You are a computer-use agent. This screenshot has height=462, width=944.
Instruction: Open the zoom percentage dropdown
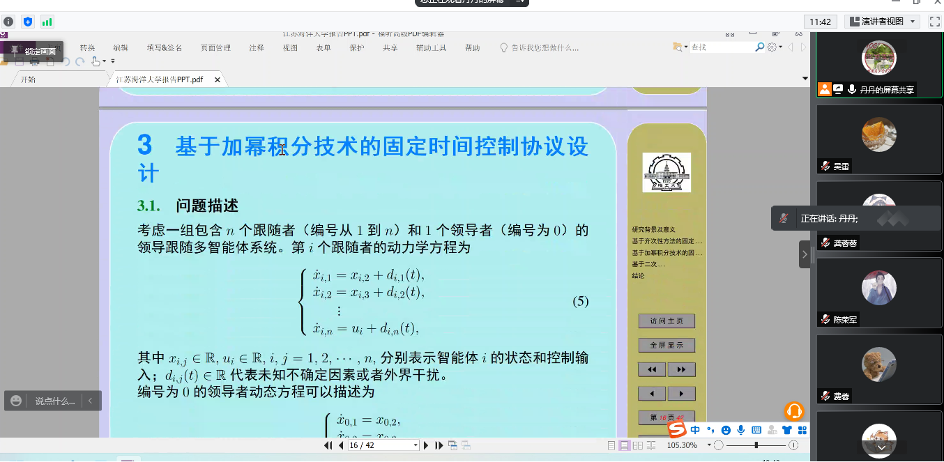pos(710,445)
